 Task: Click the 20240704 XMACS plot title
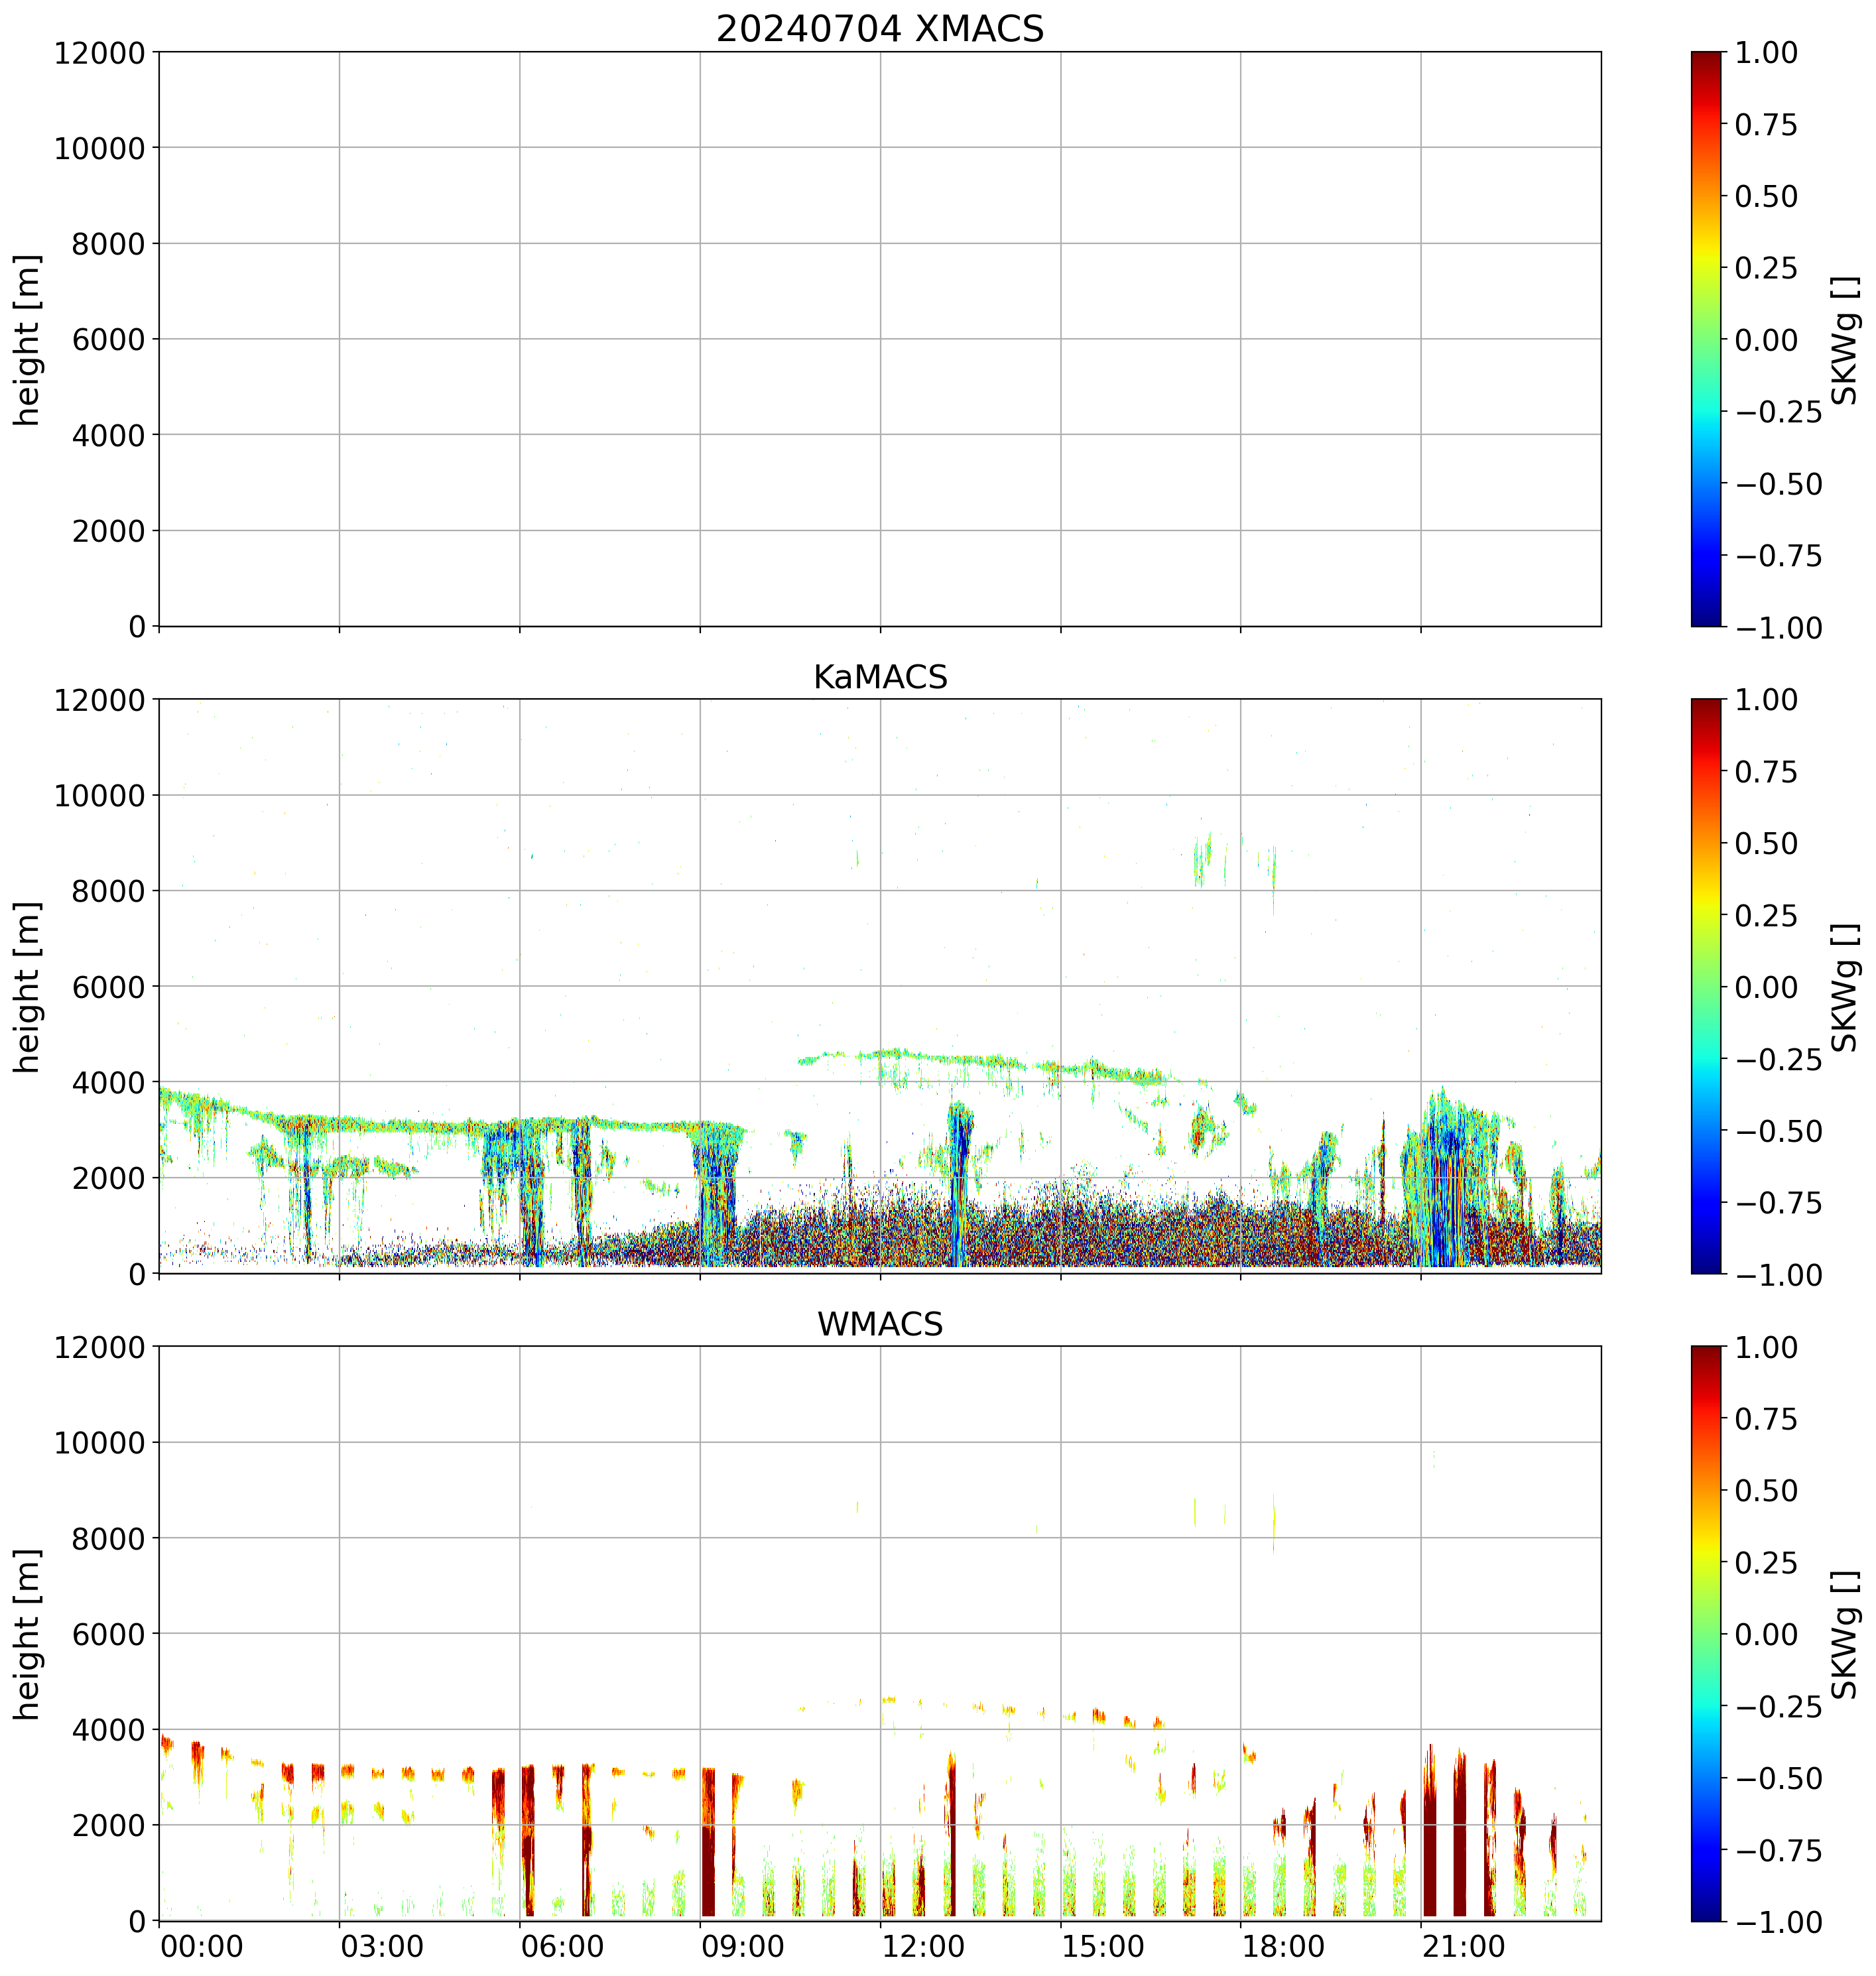pos(879,29)
